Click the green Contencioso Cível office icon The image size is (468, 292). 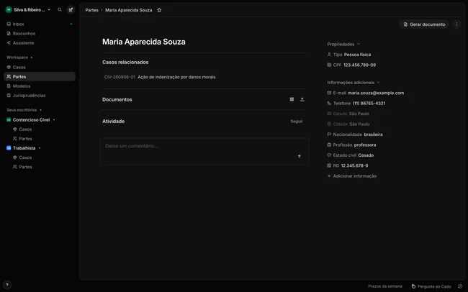point(9,119)
